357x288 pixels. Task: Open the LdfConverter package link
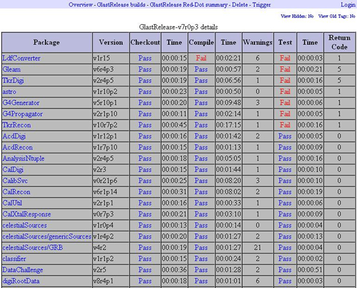click(x=21, y=58)
